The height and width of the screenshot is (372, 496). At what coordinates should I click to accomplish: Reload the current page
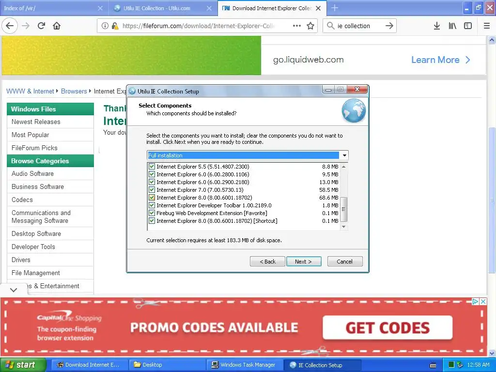tap(42, 26)
